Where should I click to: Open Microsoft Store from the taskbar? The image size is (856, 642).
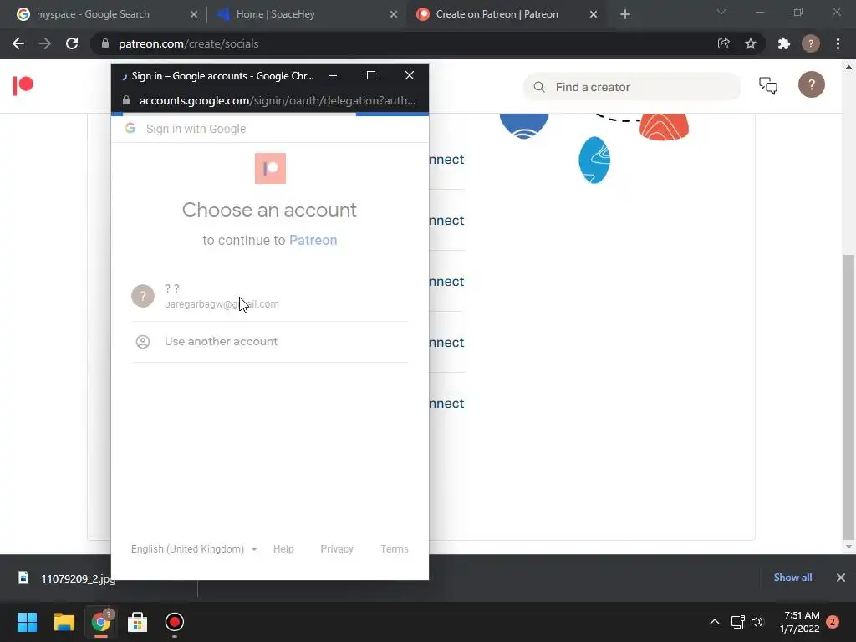[x=138, y=622]
